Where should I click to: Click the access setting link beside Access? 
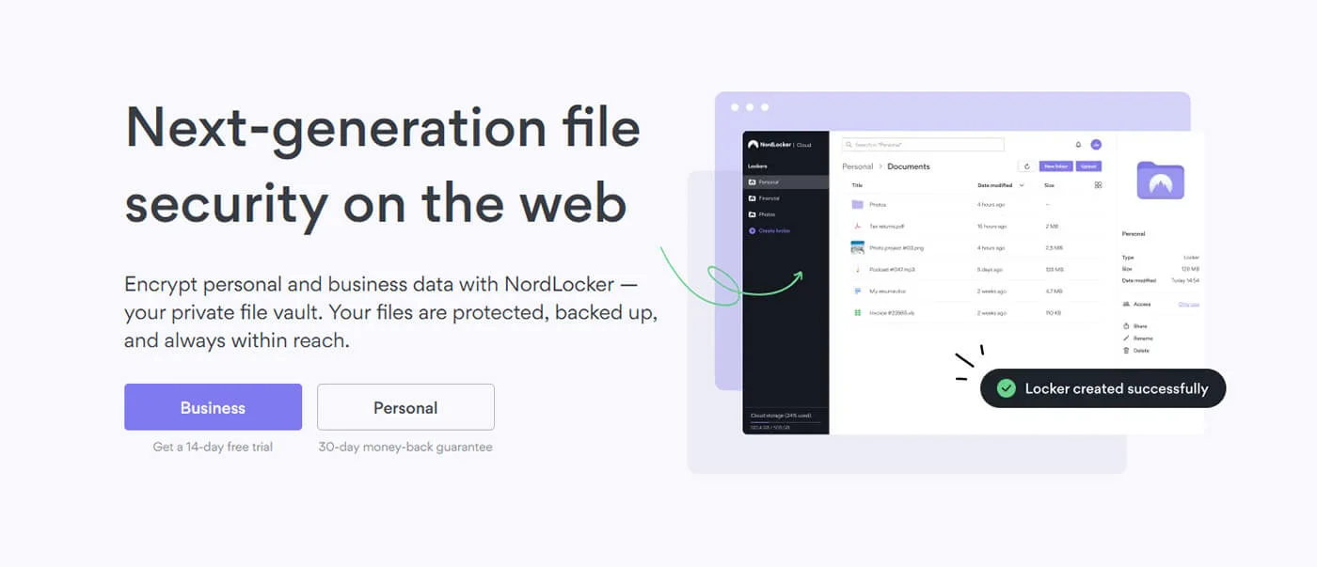[x=1189, y=305]
